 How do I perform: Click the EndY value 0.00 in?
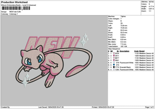123,37
